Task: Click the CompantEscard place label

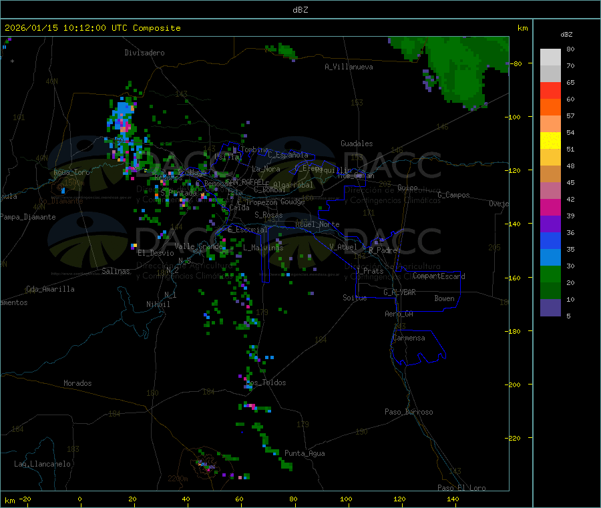Action: [x=439, y=276]
